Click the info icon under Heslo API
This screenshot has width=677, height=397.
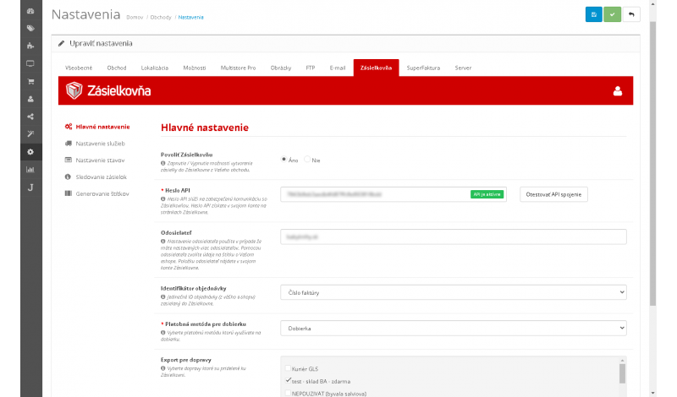(163, 199)
